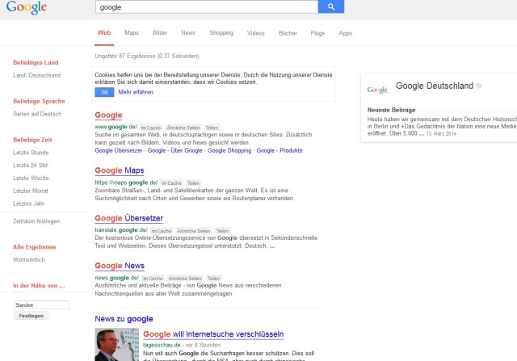Viewport: 517px width, 361px height.
Task: Go to the Videos tab
Action: coord(256,33)
